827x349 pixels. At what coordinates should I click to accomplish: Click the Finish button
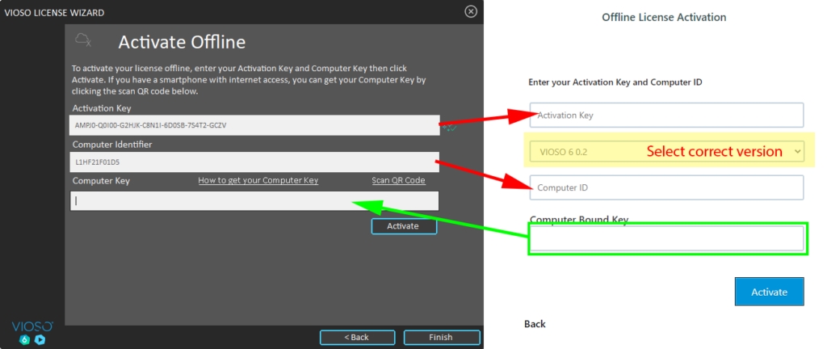441,337
